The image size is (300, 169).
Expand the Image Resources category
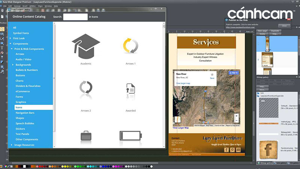pos(12,145)
